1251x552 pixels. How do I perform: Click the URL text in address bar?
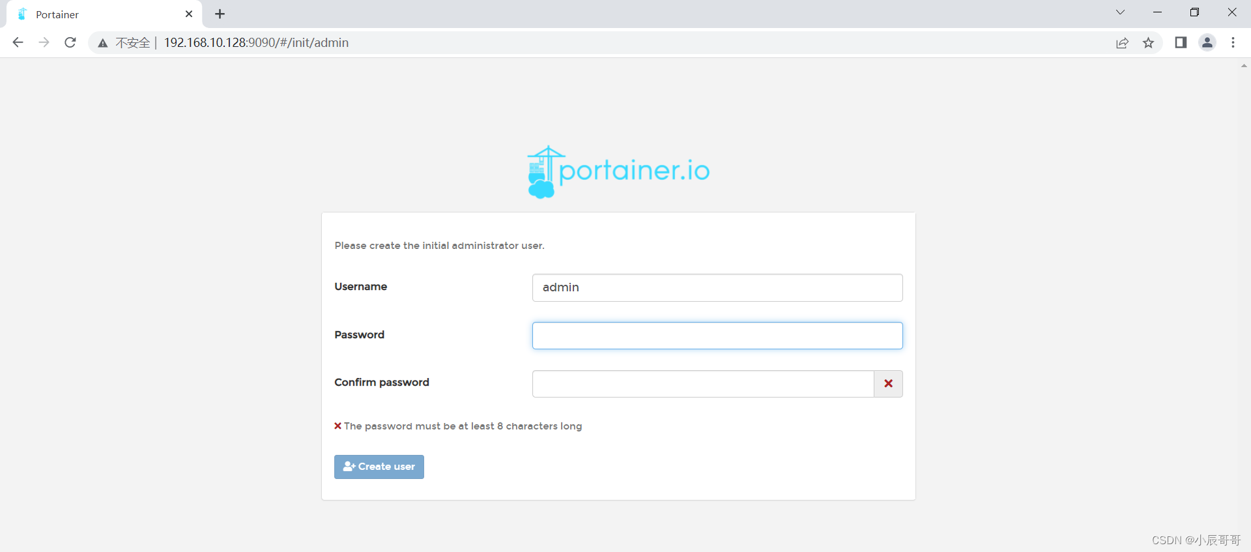(x=256, y=43)
